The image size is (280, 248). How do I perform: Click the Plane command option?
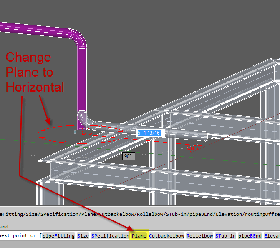(x=139, y=236)
